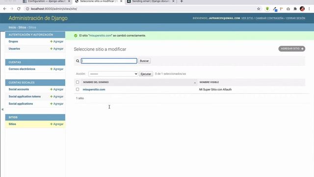
Task: Open the Chrome three-dot menu
Action: tap(309, 9)
